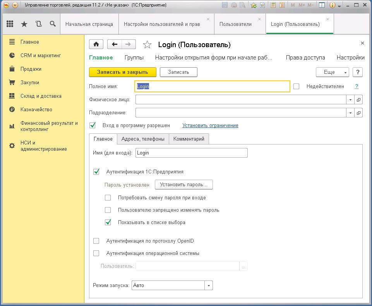Click Установить ограничение link

pos(210,126)
